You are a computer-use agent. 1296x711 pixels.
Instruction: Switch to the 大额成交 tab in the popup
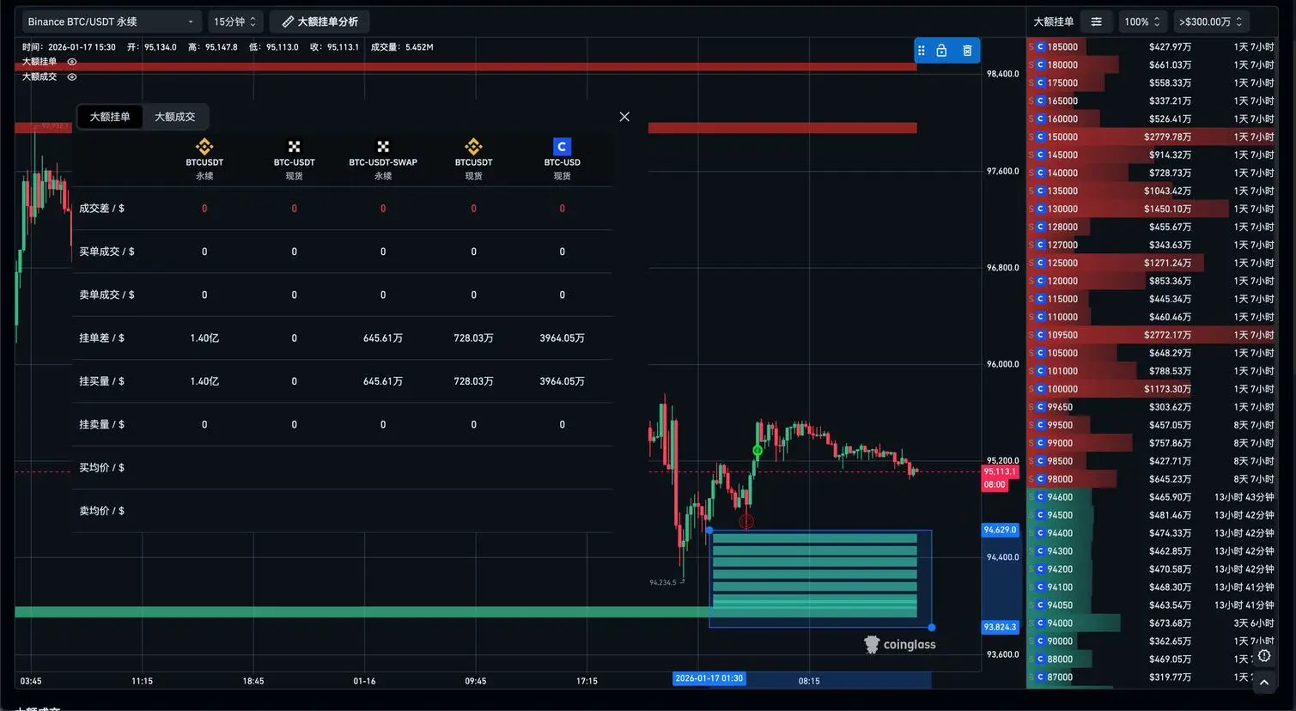point(175,117)
